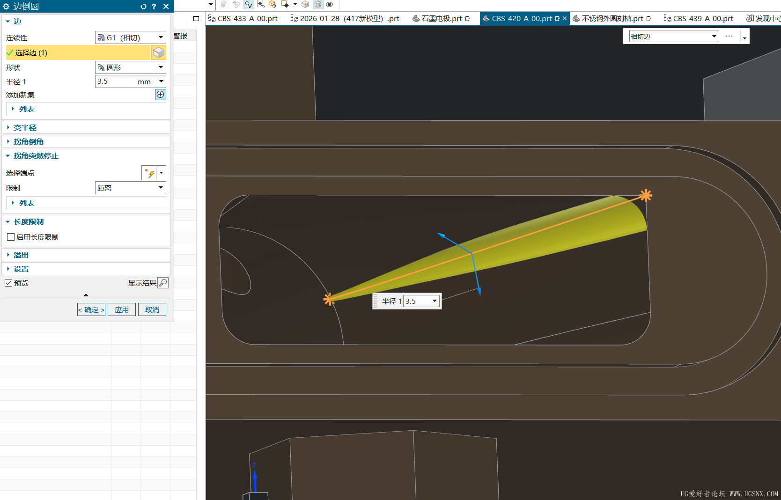
Task: Click the help question mark icon
Action: [154, 7]
